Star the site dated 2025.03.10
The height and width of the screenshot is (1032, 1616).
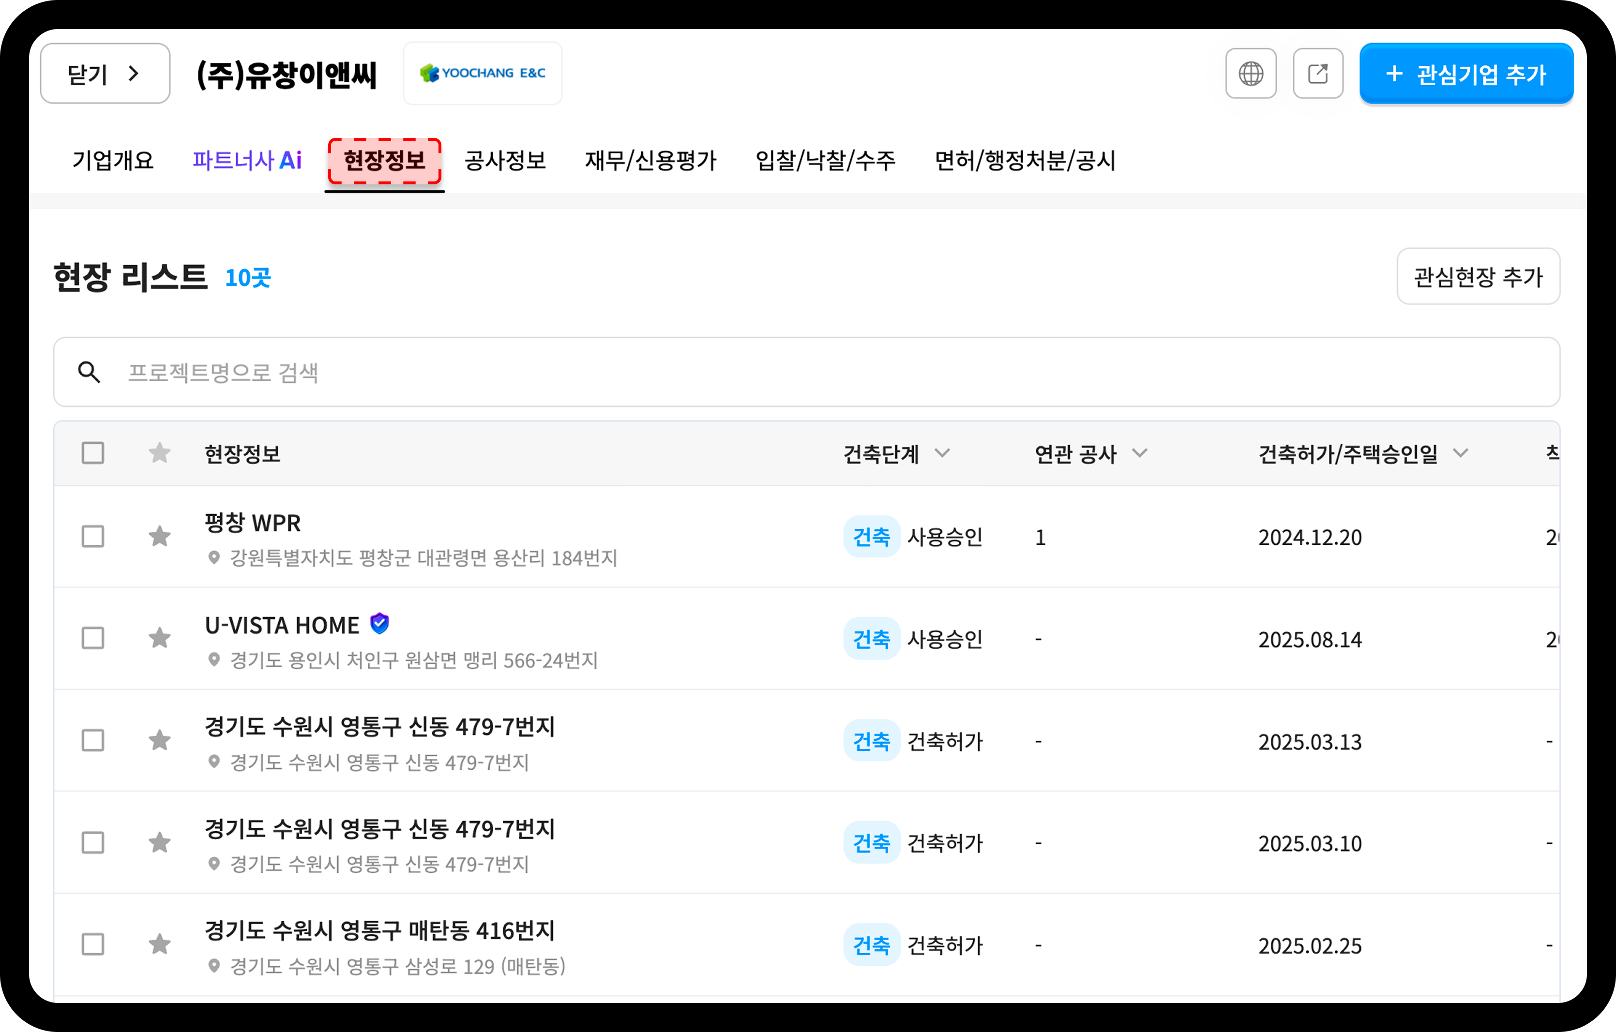pos(160,842)
